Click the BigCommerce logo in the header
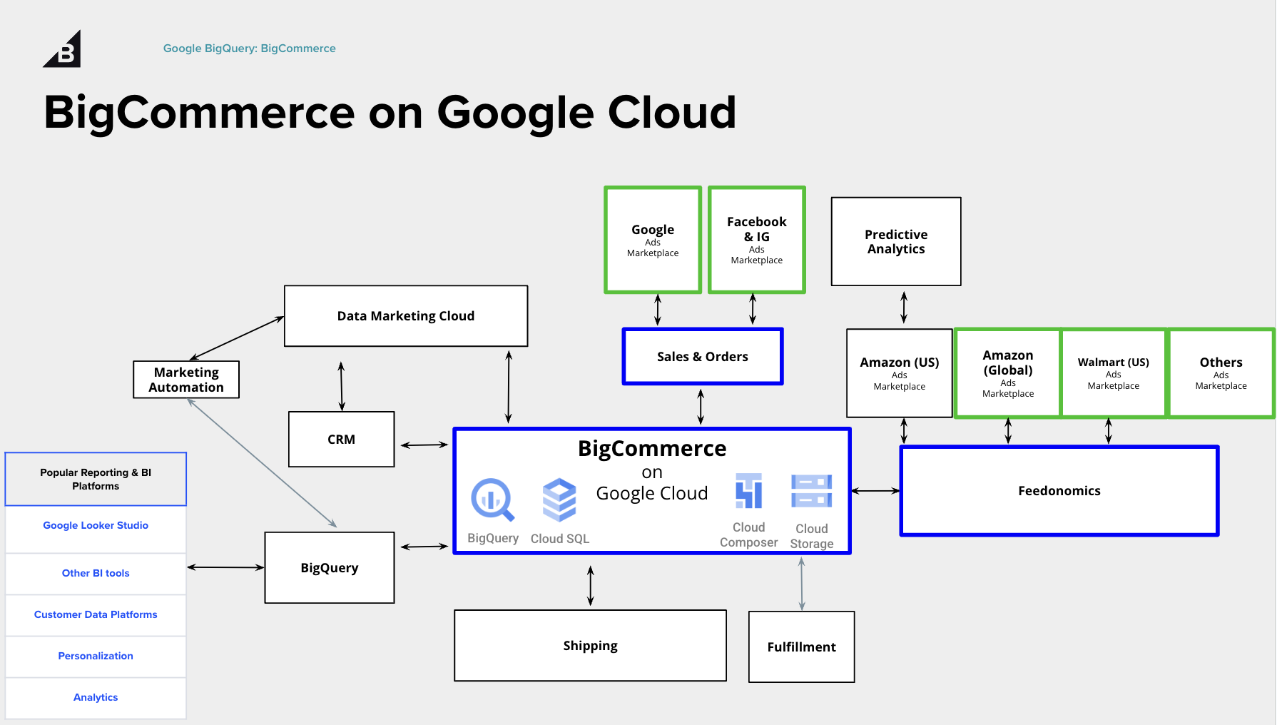The width and height of the screenshot is (1277, 725). (x=62, y=49)
